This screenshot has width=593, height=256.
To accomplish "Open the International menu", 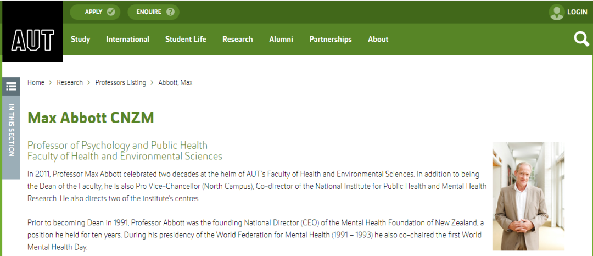I will pyautogui.click(x=127, y=40).
